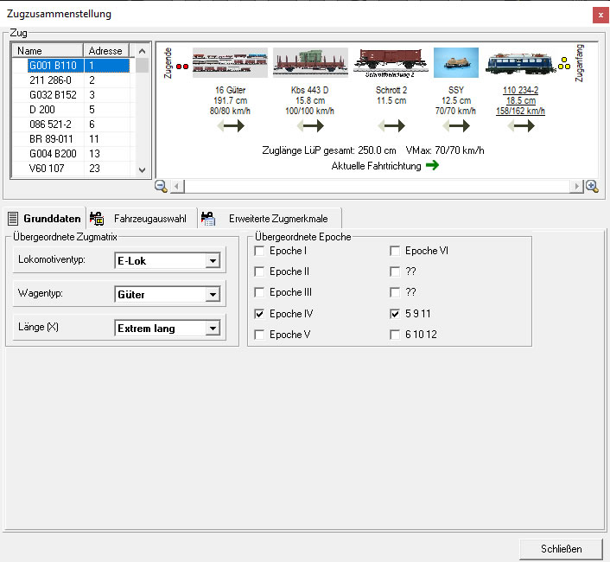Viewport: 610px width, 562px height.
Task: Uncheck the Epoche IV checkbox
Action: pyautogui.click(x=259, y=314)
